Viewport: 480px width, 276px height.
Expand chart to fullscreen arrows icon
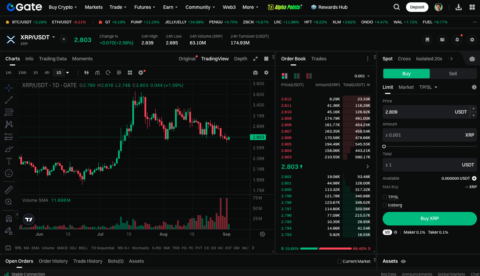click(255, 59)
